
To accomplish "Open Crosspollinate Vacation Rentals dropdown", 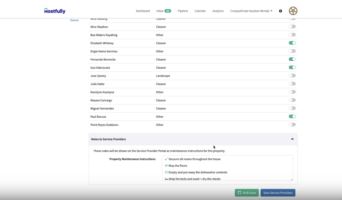I will (x=251, y=11).
